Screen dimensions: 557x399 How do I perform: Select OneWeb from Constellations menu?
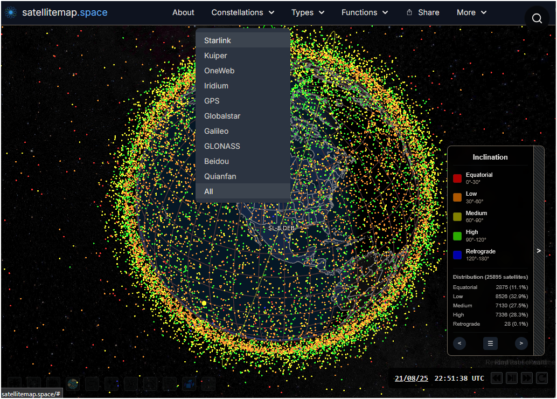pyautogui.click(x=243, y=71)
